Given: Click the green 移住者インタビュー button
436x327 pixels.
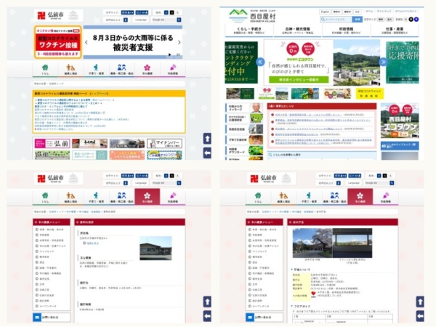Looking at the screenshot, I should point(299,79).
